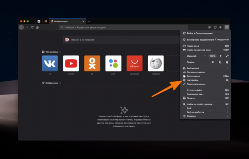Click the Искать в Интернете search box

pos(122,40)
